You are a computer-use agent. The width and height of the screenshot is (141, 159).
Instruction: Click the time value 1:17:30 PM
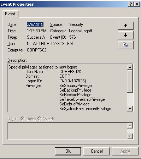click(36, 31)
